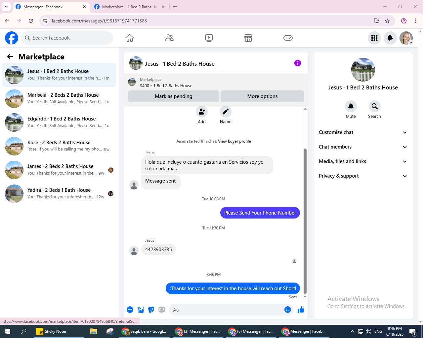This screenshot has height=338, width=423.
Task: Open taskbar search icon
Action: pos(23,331)
